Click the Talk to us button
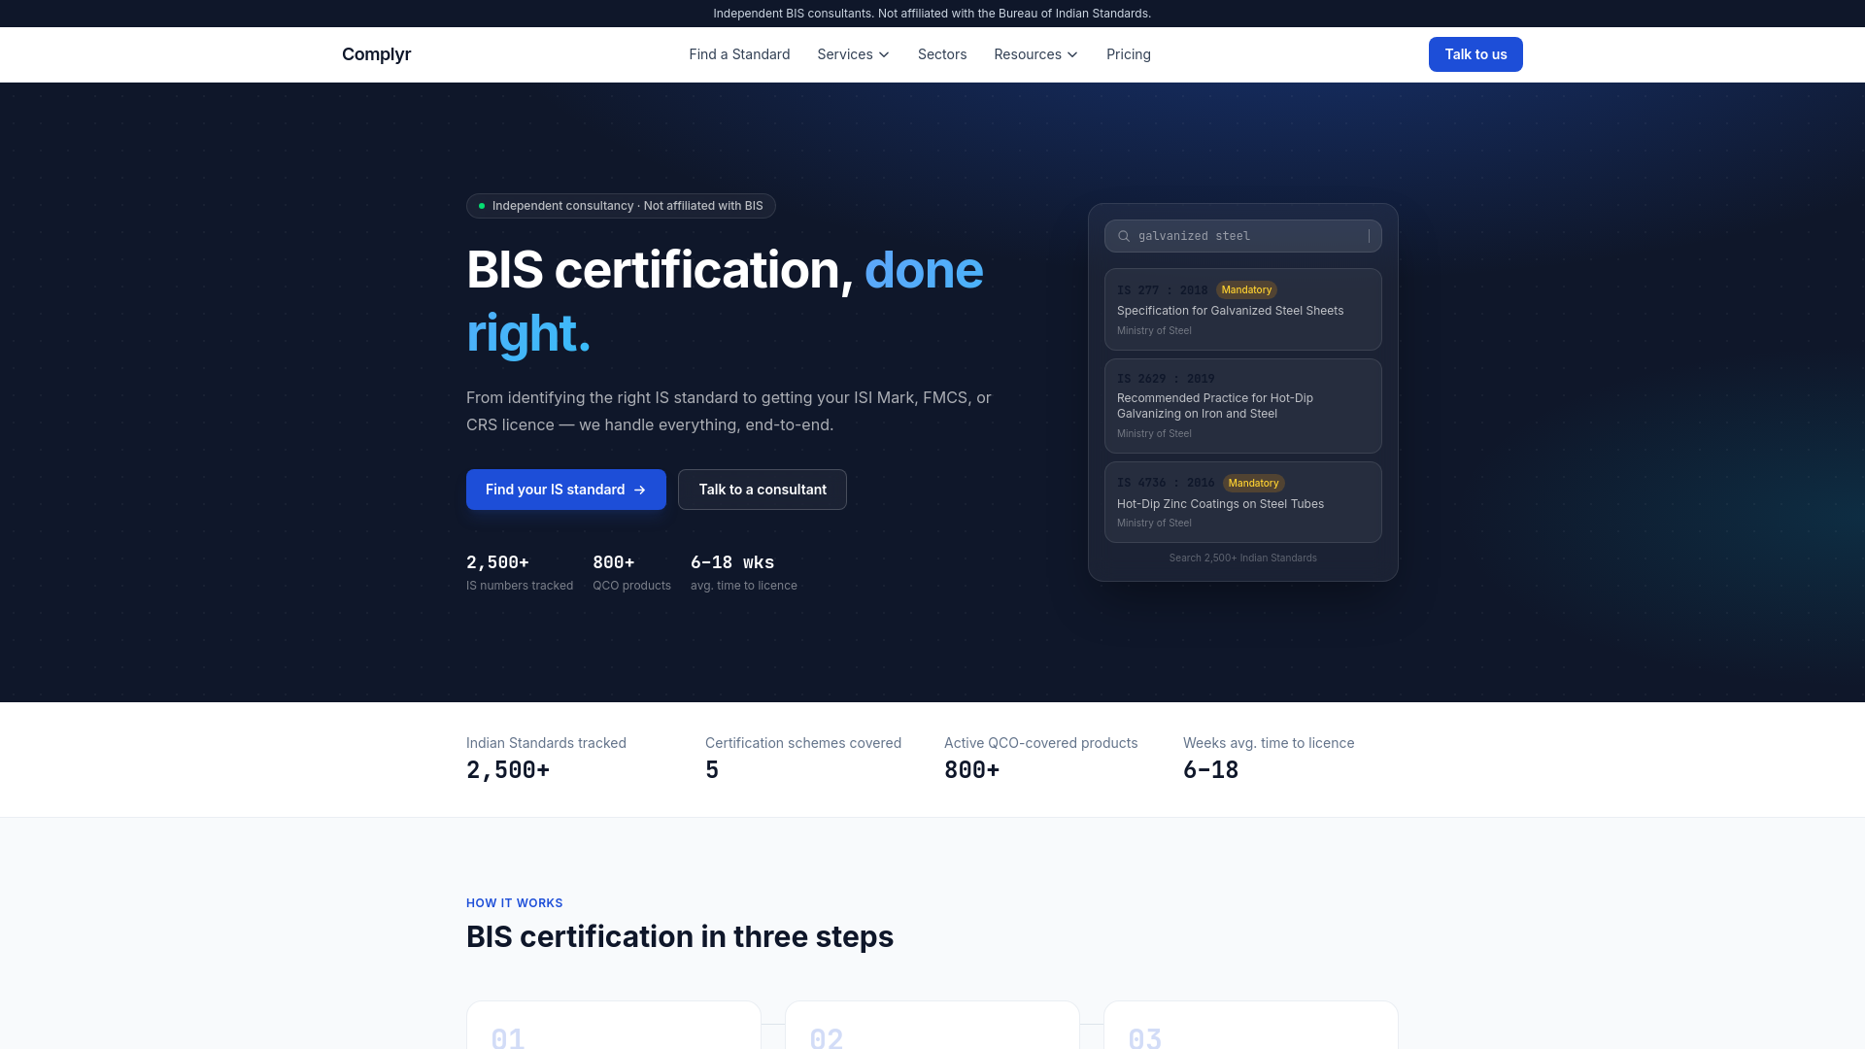 click(1475, 54)
